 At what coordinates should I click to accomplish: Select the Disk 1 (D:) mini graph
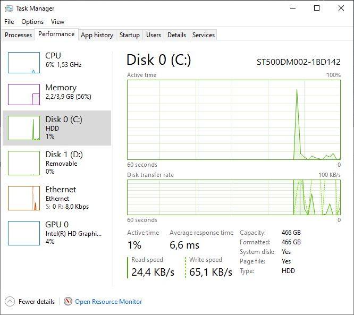[24, 163]
